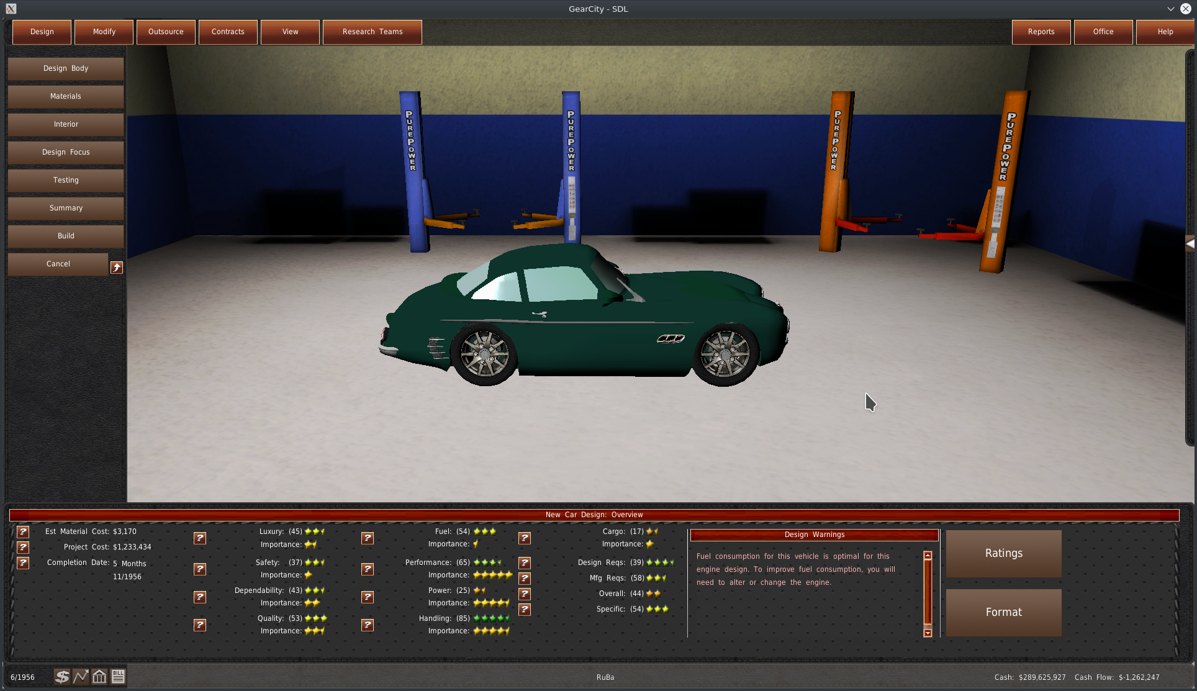The width and height of the screenshot is (1197, 691).
Task: Click the arrow icon beside Cancel
Action: click(x=116, y=268)
